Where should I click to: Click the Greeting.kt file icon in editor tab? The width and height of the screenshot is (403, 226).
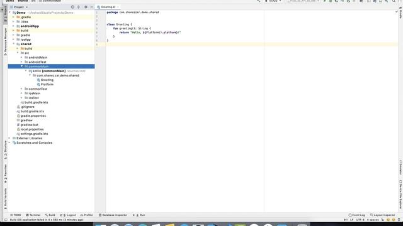99,7
